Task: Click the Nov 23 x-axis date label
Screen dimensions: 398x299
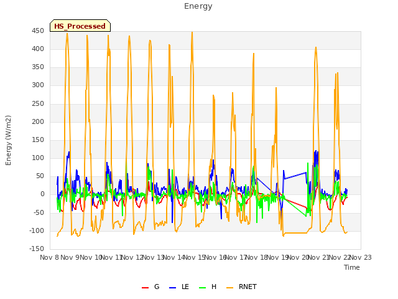Action: pos(361,257)
